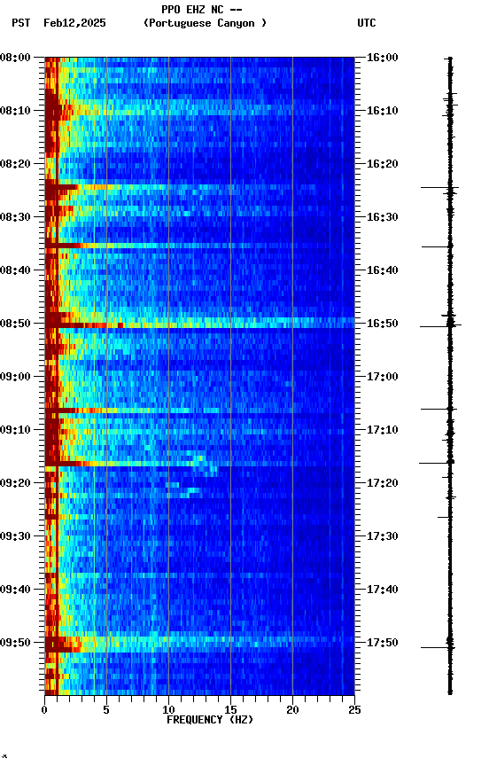Click the 16:20 UTC time label

[382, 164]
